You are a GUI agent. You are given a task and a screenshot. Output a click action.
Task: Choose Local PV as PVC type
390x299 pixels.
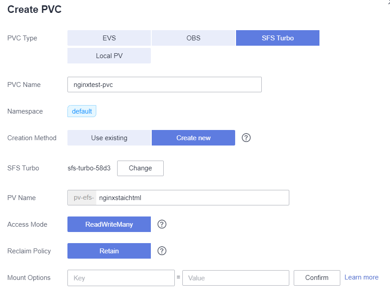(x=109, y=55)
